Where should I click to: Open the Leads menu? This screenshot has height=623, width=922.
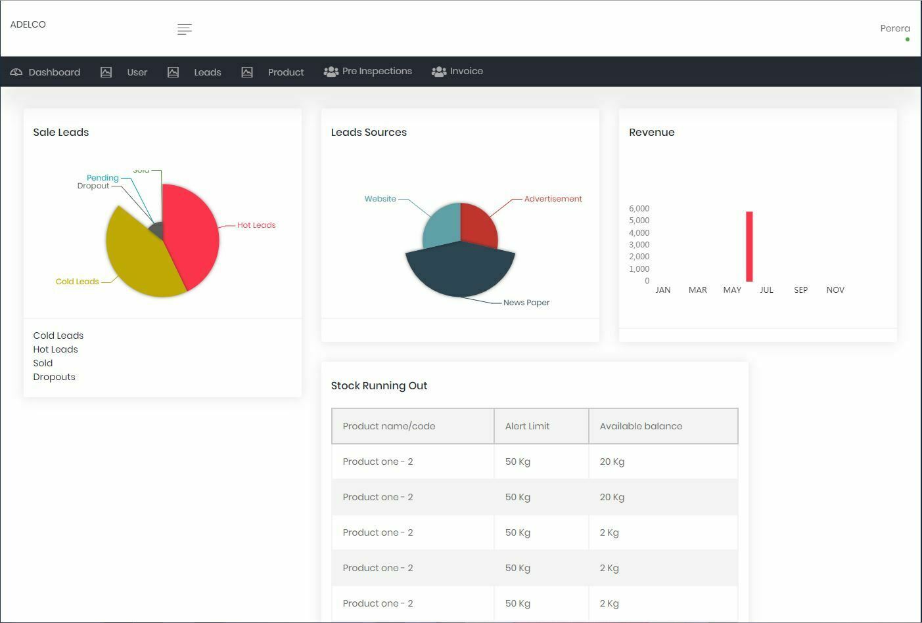(x=208, y=72)
